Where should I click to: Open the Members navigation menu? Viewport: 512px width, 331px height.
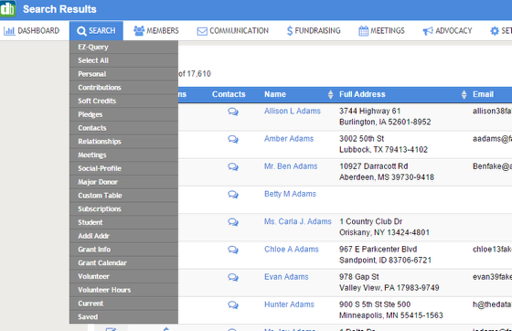coord(156,31)
